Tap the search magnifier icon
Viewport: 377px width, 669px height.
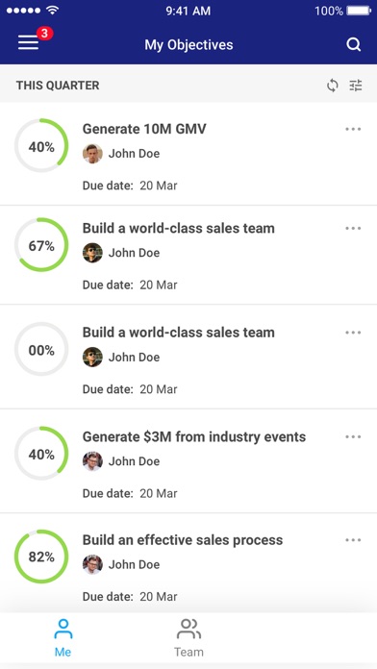(x=354, y=44)
